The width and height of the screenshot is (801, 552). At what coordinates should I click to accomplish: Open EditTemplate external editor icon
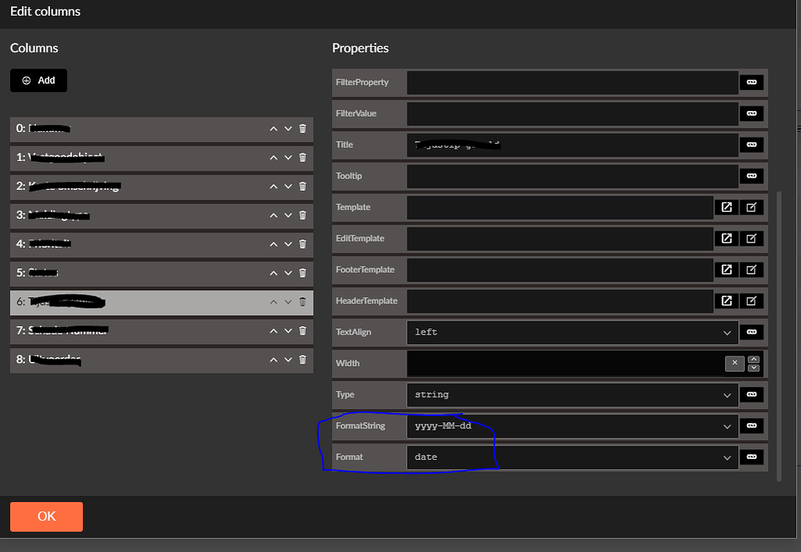coord(727,238)
